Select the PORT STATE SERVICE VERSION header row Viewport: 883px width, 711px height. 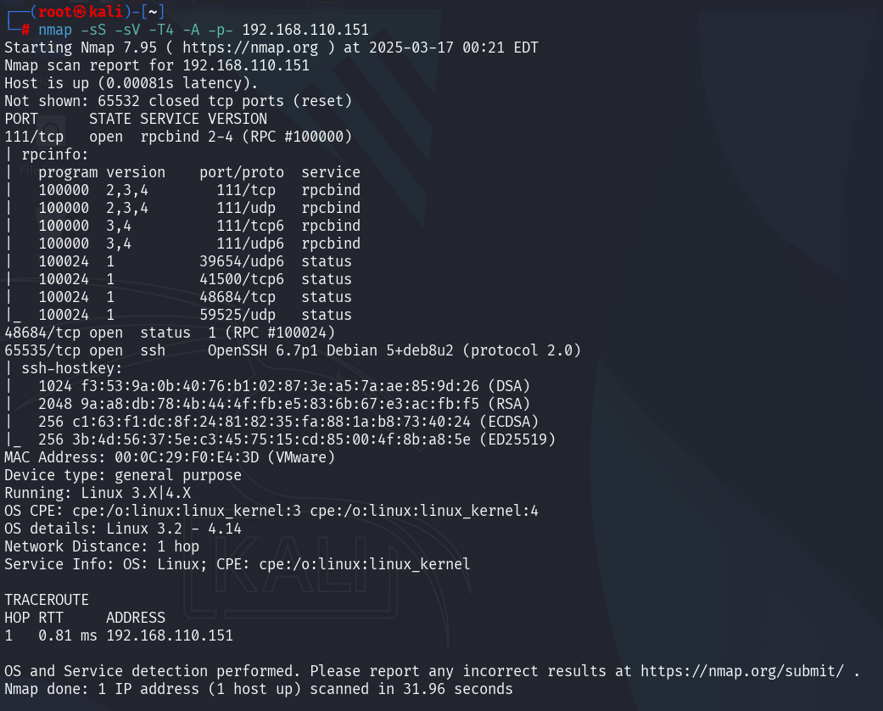tap(136, 119)
